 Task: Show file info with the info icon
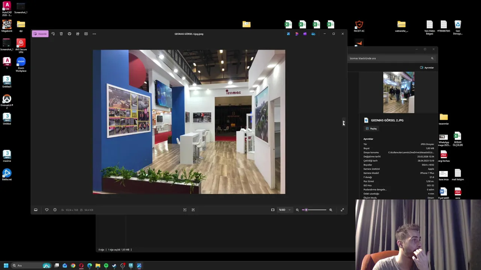coord(55,210)
